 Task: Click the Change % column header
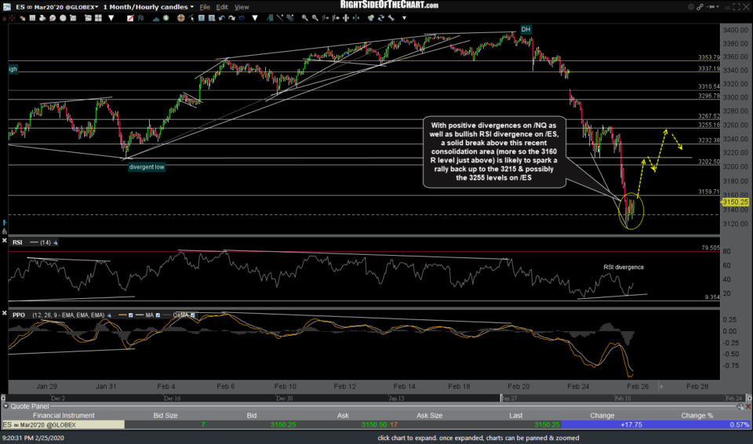pyautogui.click(x=697, y=416)
